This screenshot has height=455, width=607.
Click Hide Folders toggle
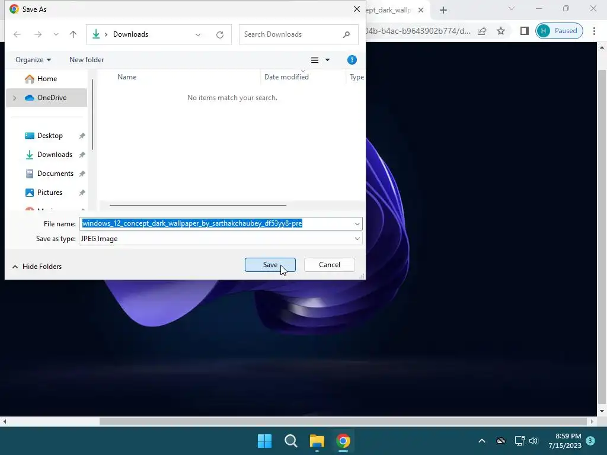[x=37, y=266]
